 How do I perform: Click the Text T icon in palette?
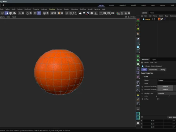pos(138,51)
